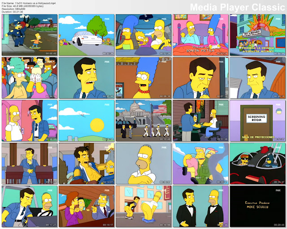Open thumbnail of red-haired woman in convertible
This screenshot has width=287, height=229.
pos(87,206)
